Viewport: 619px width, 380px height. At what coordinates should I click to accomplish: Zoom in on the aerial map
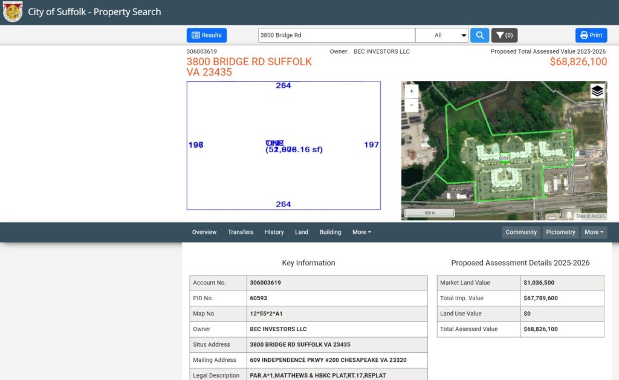point(411,91)
